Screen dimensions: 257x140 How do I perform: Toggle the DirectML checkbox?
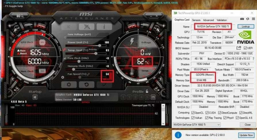pos(241,113)
